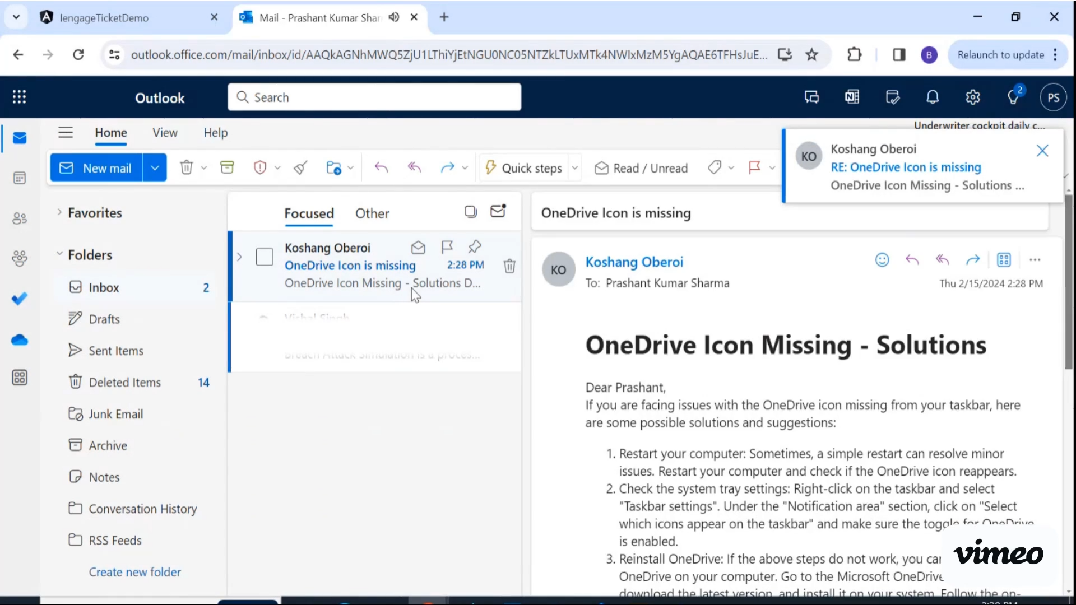This screenshot has height=605, width=1076.
Task: Open More apps icon in rail
Action: (x=20, y=378)
